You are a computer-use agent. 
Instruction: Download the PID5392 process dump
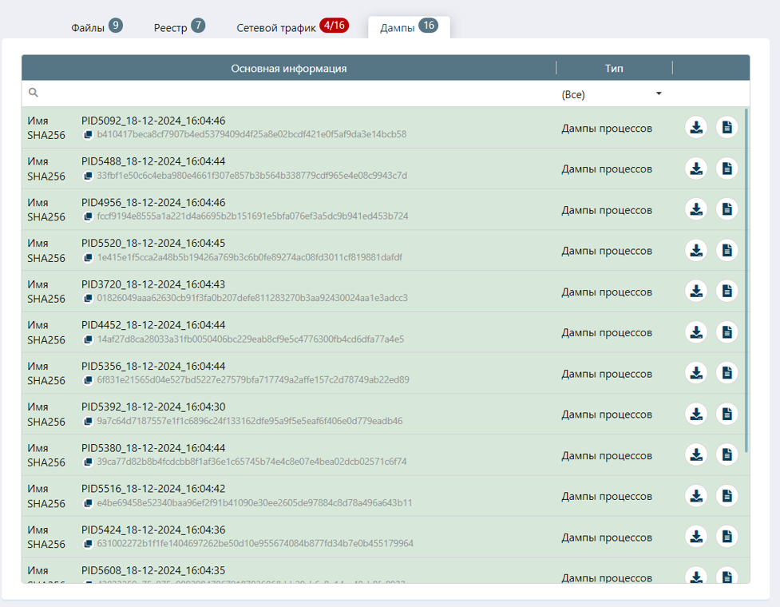pyautogui.click(x=696, y=414)
